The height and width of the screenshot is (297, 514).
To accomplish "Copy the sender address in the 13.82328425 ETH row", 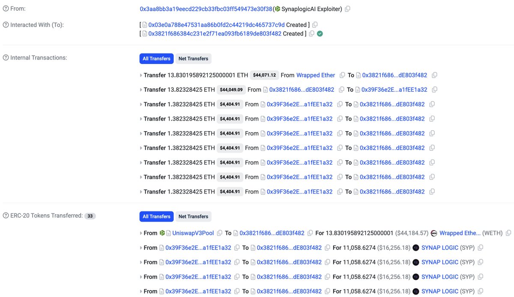I will point(341,90).
